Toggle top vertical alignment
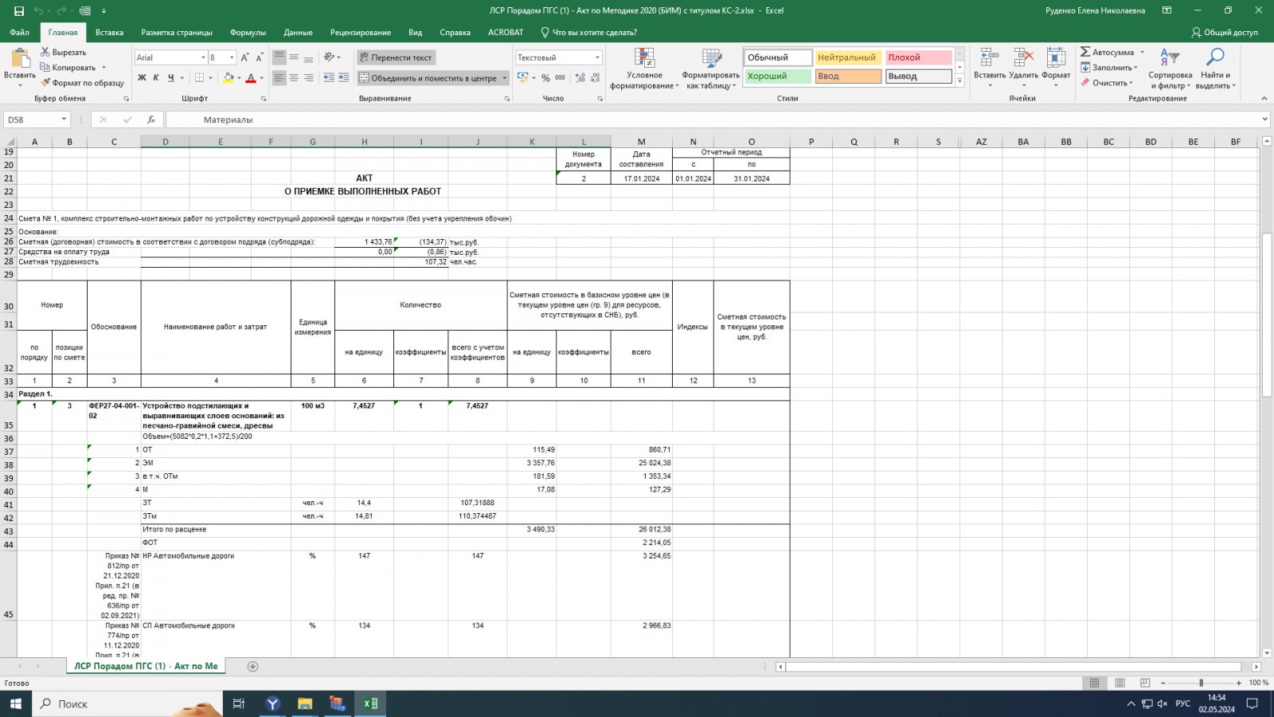Image resolution: width=1274 pixels, height=717 pixels. point(279,57)
